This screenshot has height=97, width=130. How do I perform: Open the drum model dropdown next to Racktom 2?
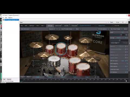coord(68,29)
